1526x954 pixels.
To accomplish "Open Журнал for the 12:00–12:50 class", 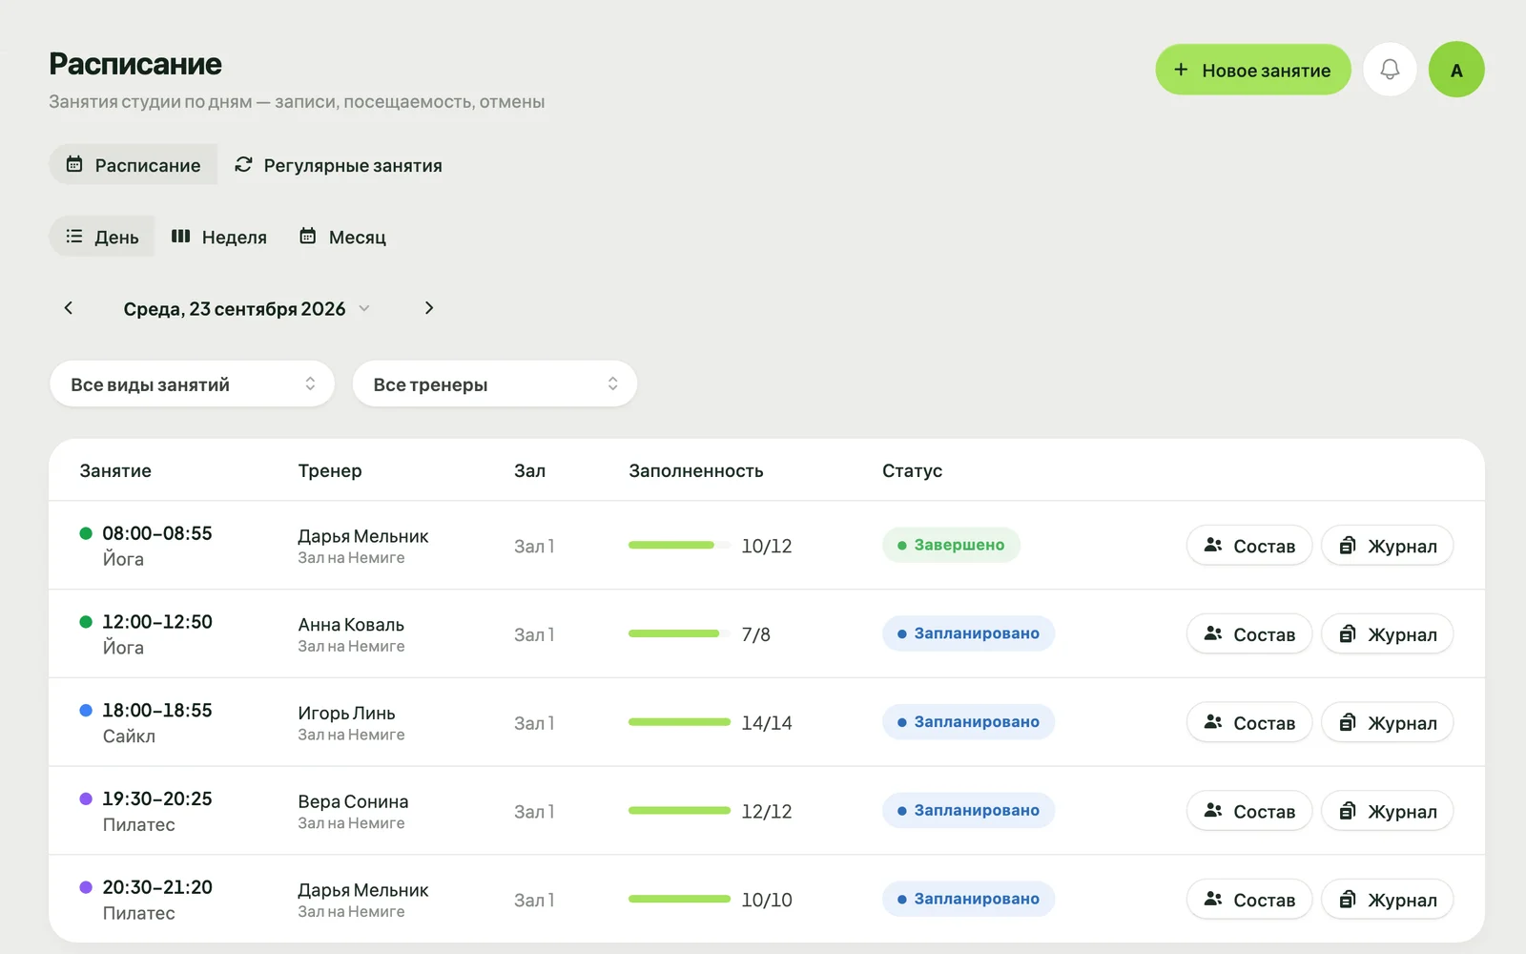I will click(1388, 634).
